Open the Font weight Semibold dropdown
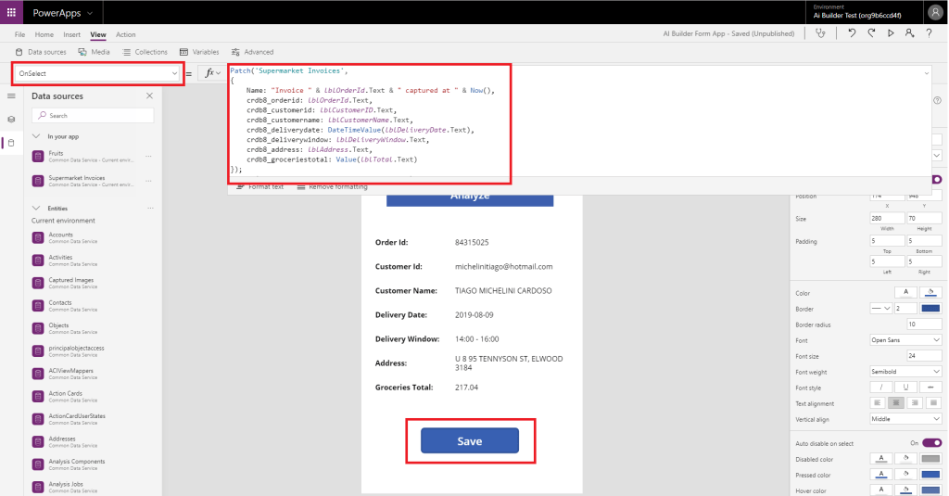This screenshot has height=496, width=949. [905, 372]
